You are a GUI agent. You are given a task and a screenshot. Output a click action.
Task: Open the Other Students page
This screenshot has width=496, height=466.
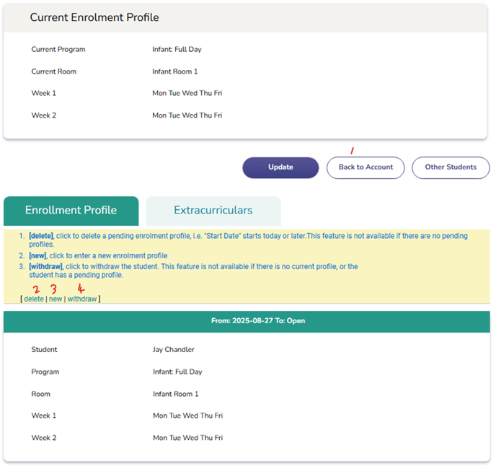451,167
